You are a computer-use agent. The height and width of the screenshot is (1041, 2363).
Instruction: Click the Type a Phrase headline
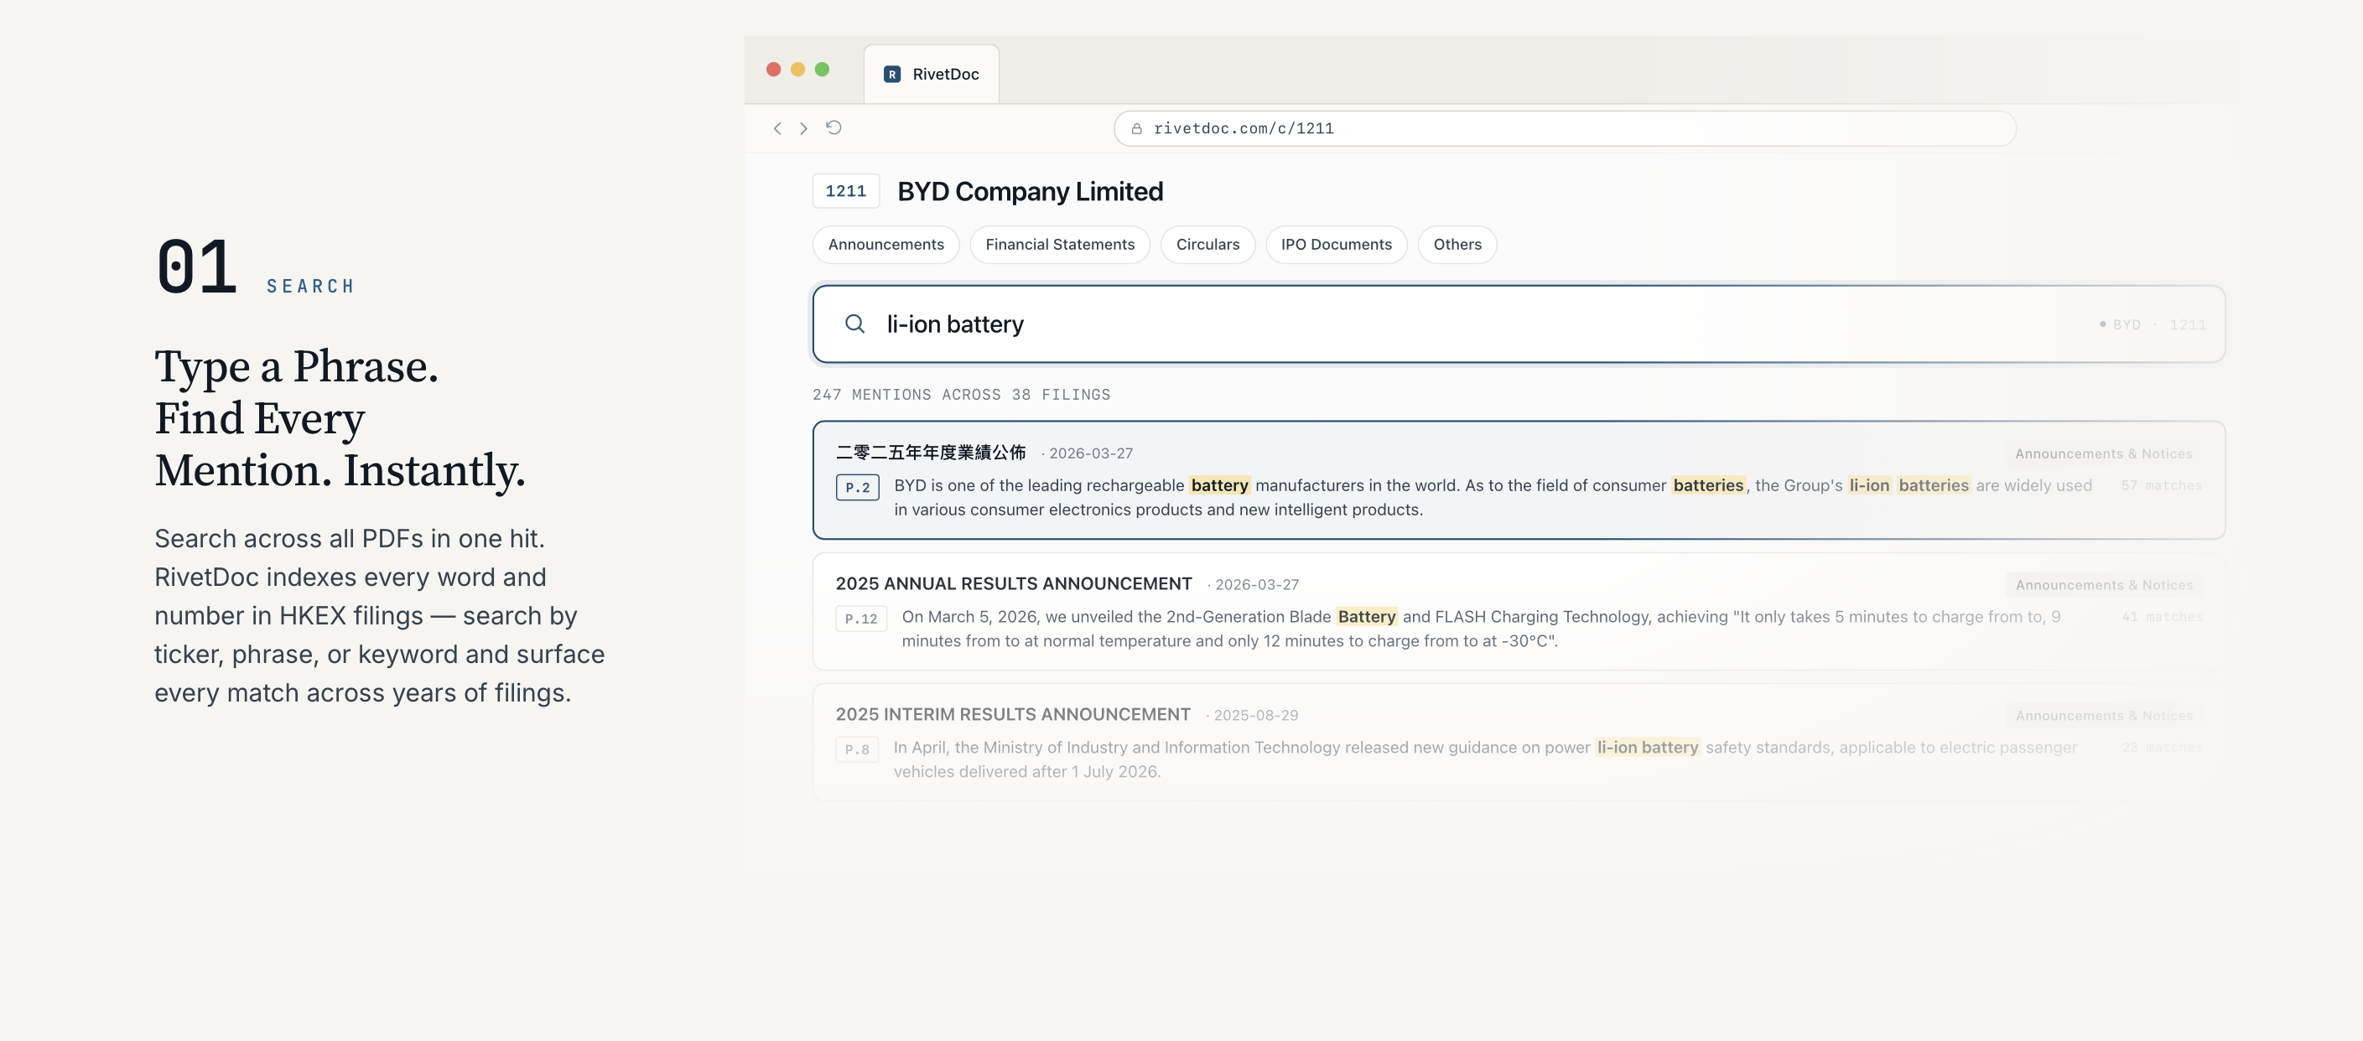(x=340, y=418)
